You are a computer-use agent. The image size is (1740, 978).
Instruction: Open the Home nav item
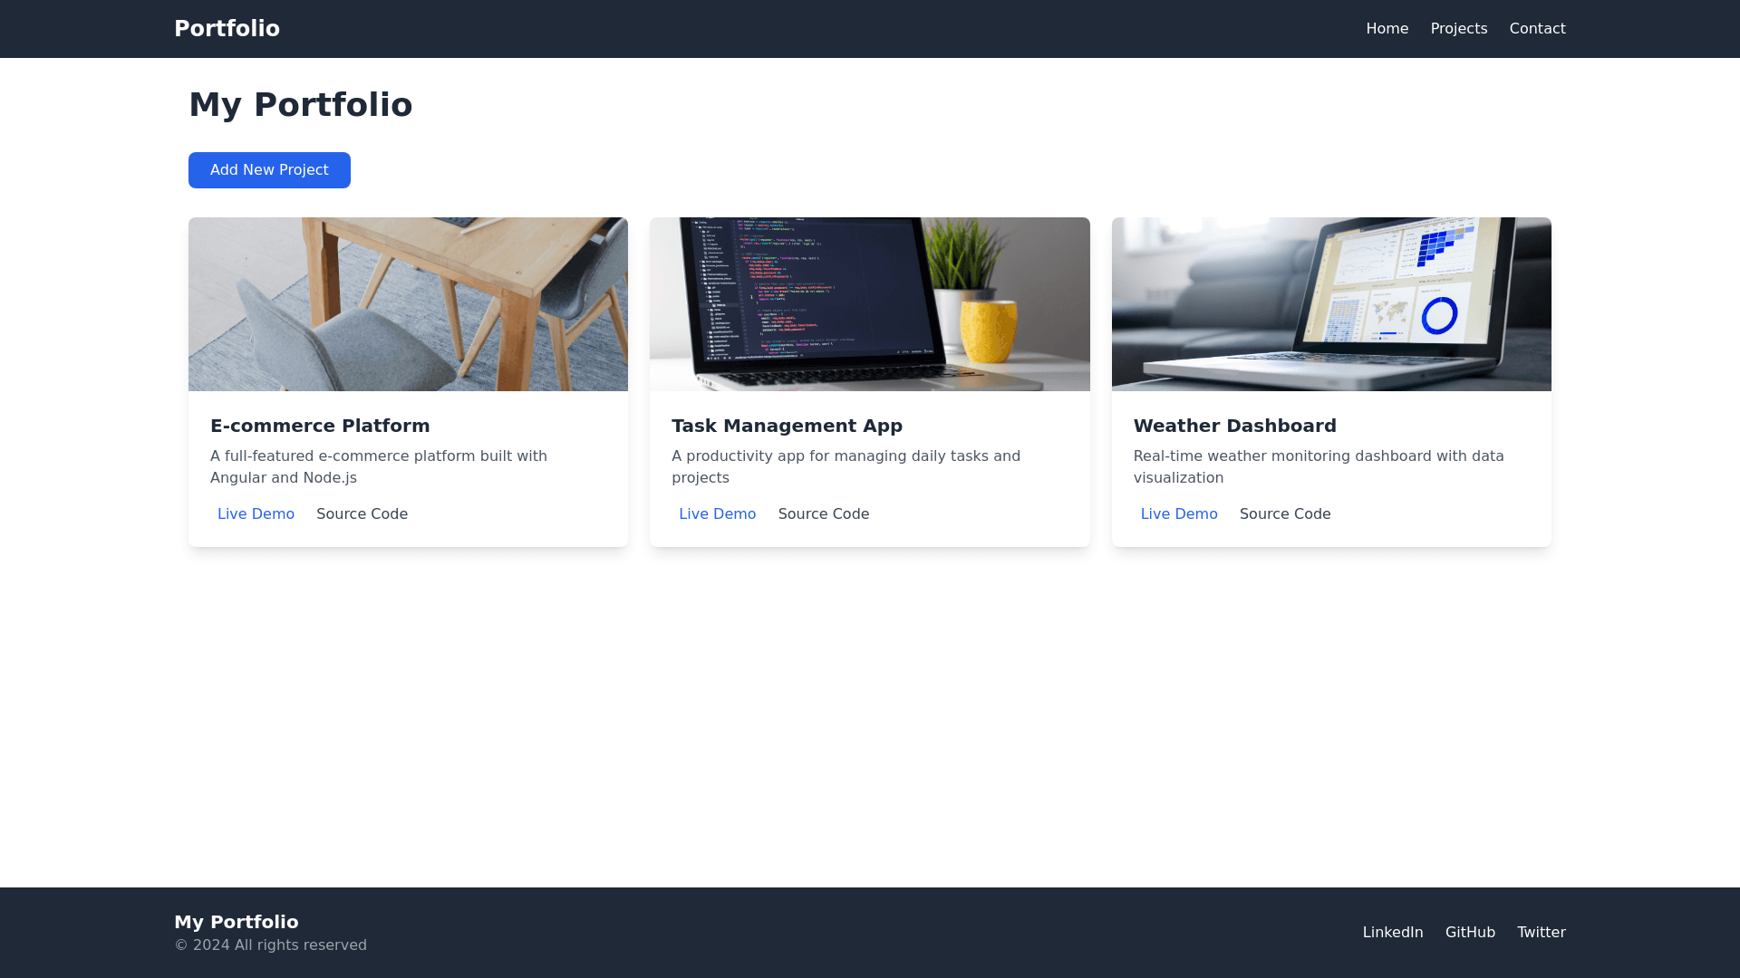[1387, 29]
